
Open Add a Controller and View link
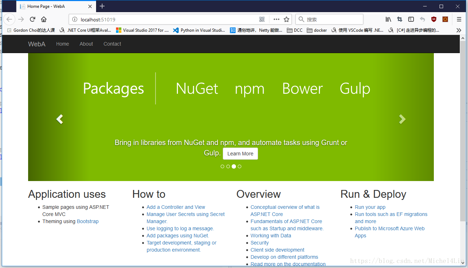[176, 207]
